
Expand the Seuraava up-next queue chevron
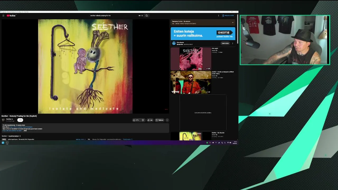point(233,22)
